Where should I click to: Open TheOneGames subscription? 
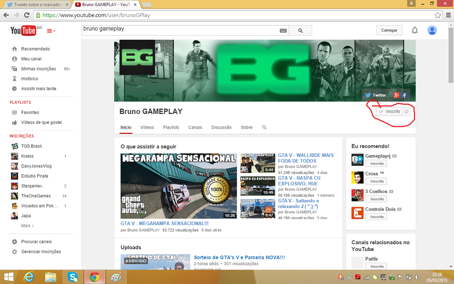[x=36, y=196]
